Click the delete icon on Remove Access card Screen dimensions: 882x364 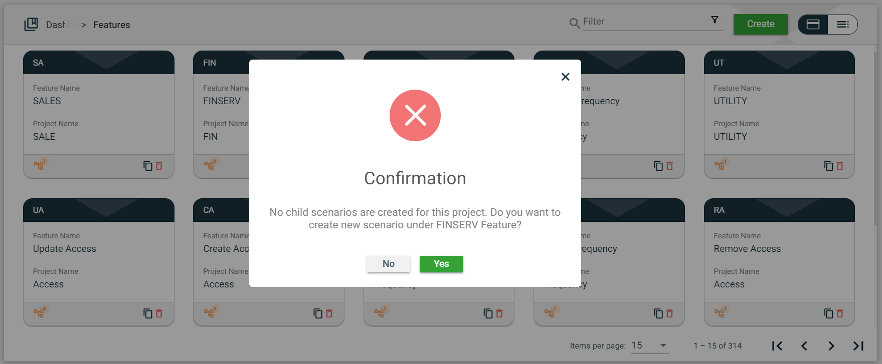(840, 313)
